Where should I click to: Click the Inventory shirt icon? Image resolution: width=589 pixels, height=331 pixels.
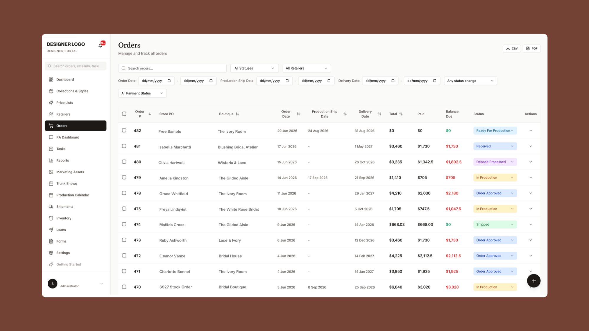[x=51, y=218]
